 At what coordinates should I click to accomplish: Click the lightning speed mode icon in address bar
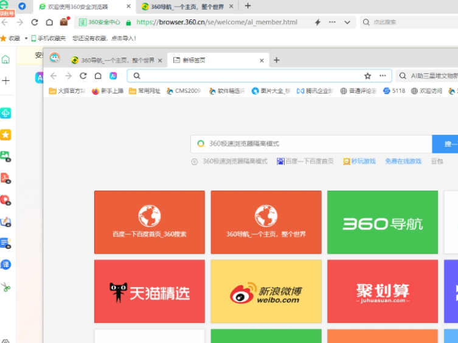pos(317,22)
